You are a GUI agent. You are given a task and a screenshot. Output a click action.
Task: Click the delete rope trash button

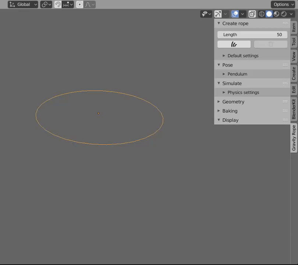click(x=270, y=45)
